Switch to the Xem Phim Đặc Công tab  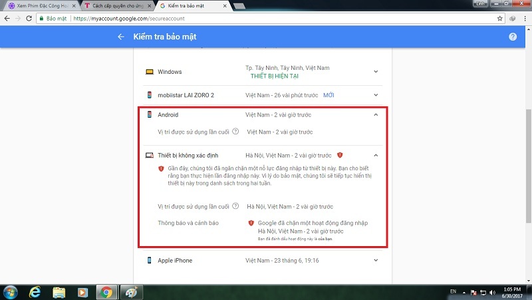pos(38,5)
